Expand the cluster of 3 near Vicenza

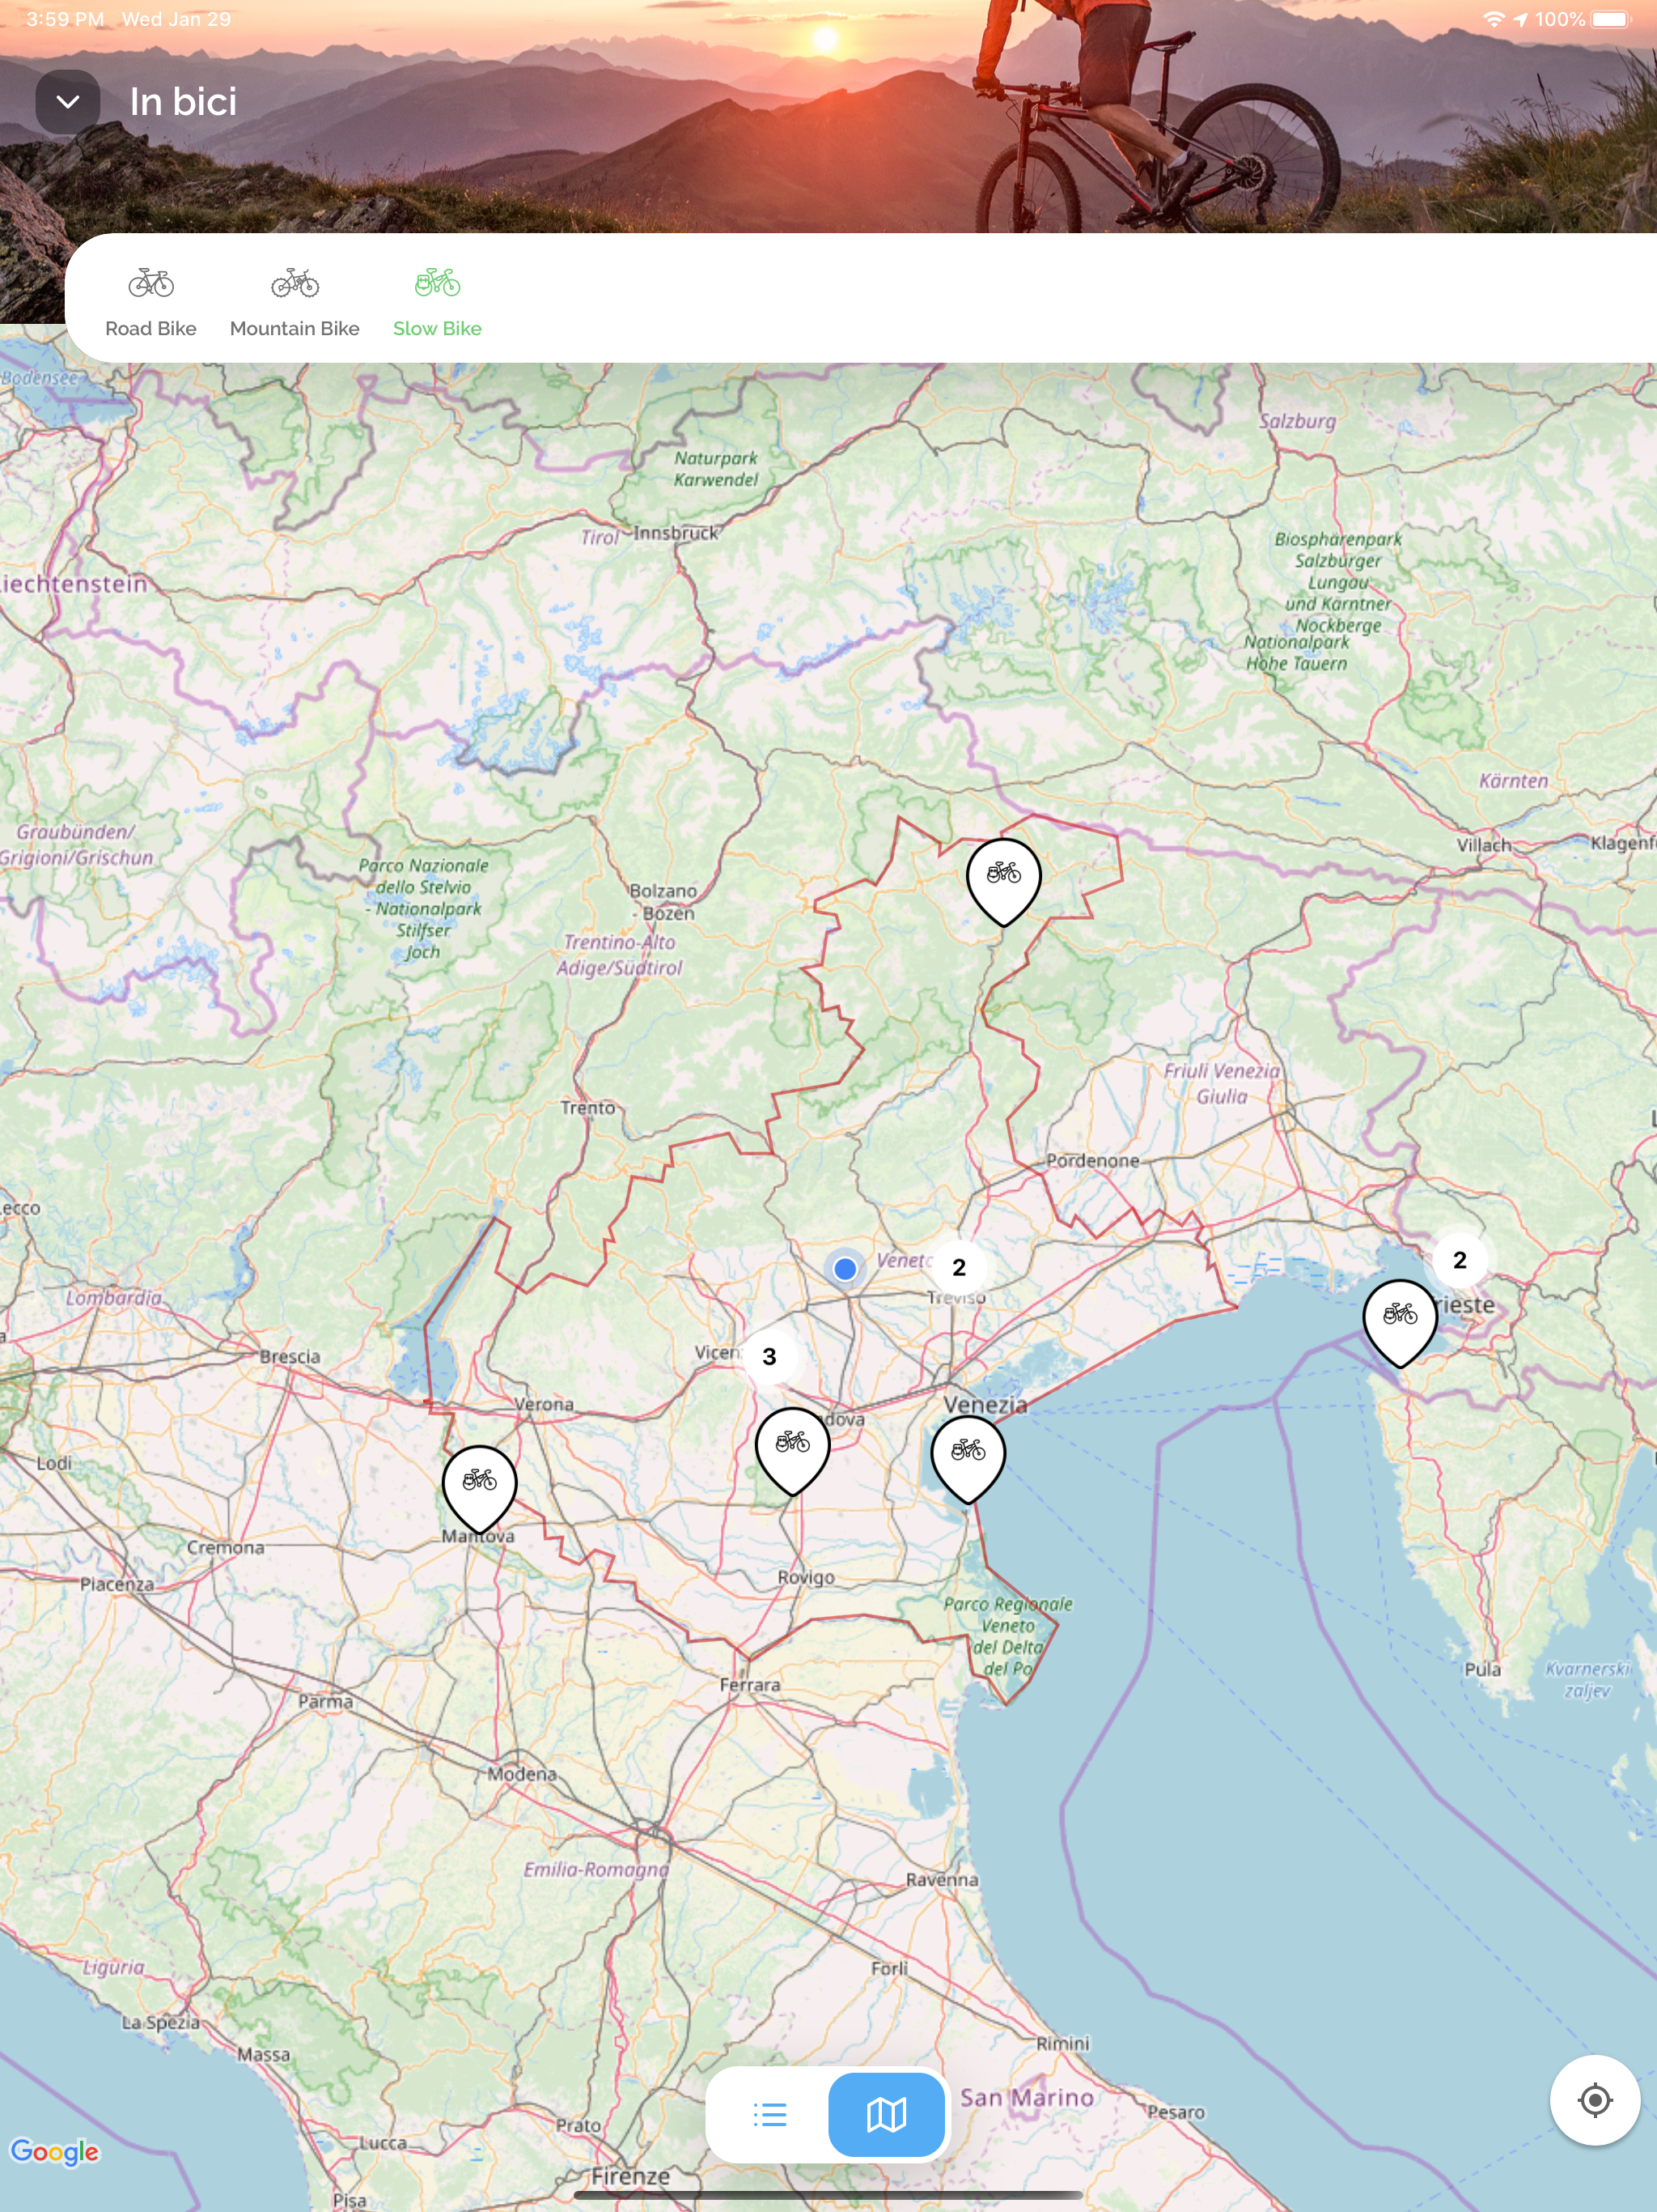[x=769, y=1356]
